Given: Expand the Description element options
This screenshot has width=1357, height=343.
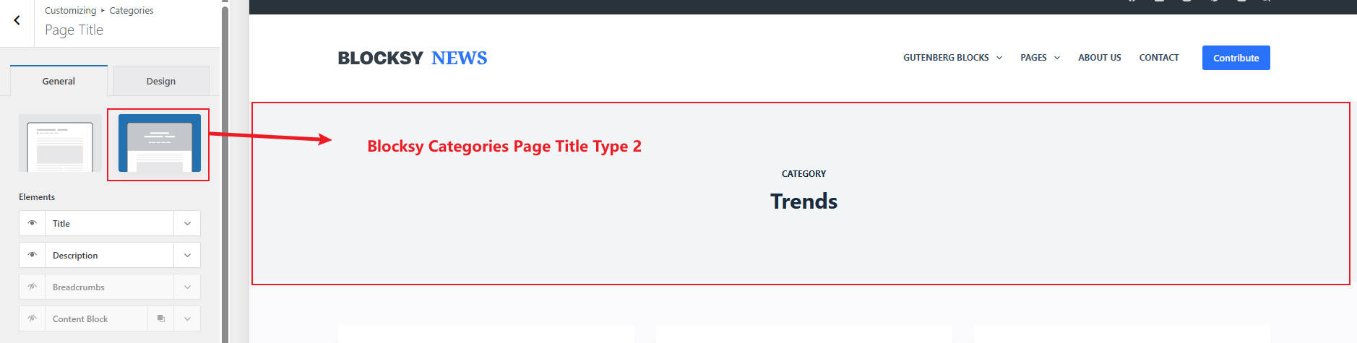Looking at the screenshot, I should pos(187,255).
